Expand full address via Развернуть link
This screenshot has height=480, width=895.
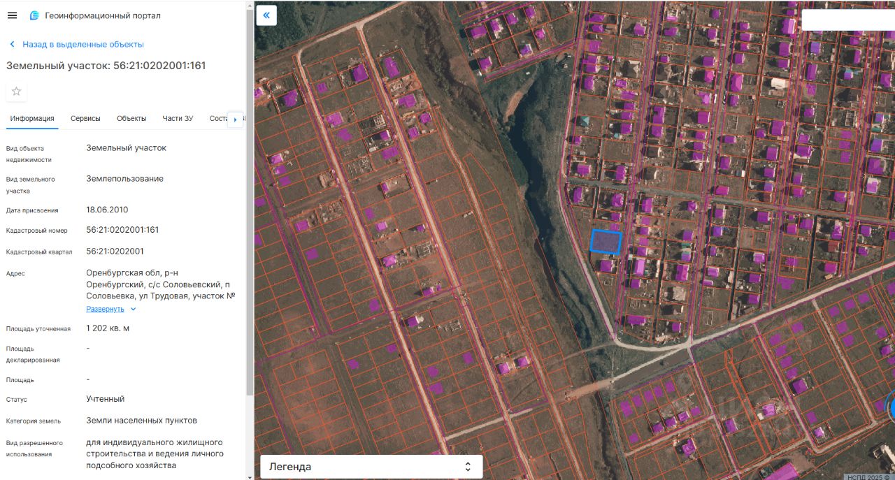pyautogui.click(x=111, y=309)
